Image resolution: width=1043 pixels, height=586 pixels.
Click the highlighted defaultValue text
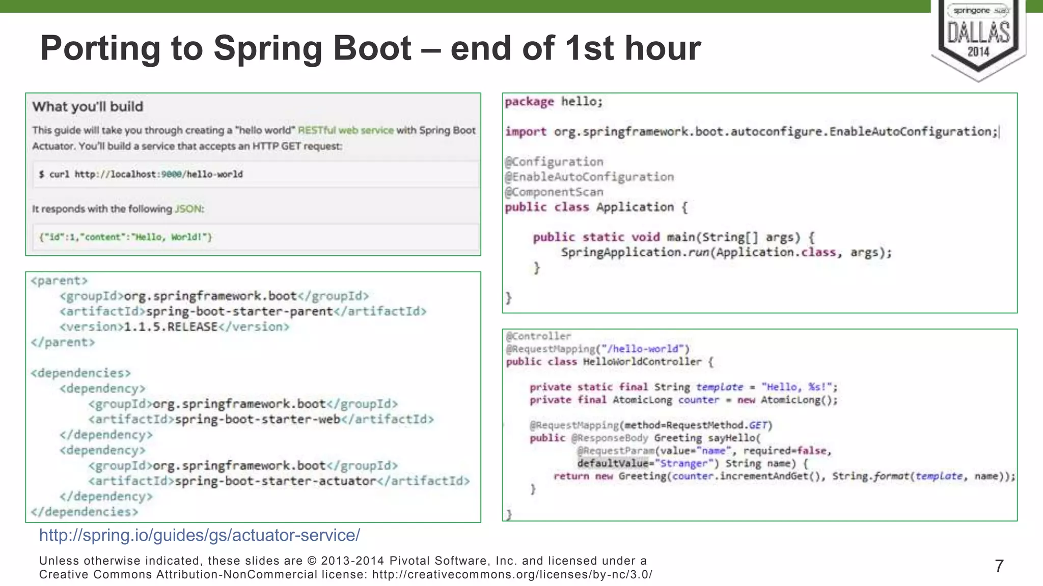pyautogui.click(x=613, y=463)
